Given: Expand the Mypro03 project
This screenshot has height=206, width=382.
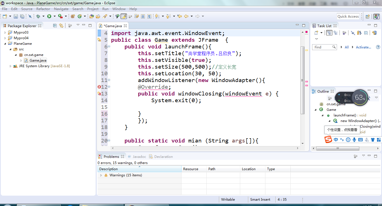Looking at the screenshot, I should (5, 32).
